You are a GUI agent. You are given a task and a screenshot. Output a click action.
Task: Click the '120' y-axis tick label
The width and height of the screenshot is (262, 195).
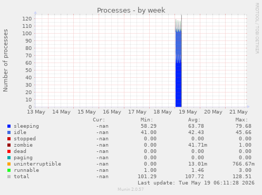click(27, 19)
